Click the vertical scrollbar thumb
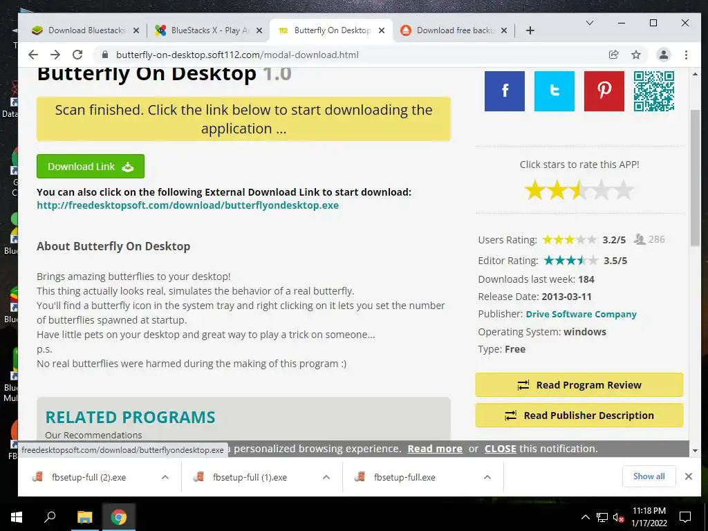Viewport: 708px width, 531px height. pyautogui.click(x=695, y=178)
